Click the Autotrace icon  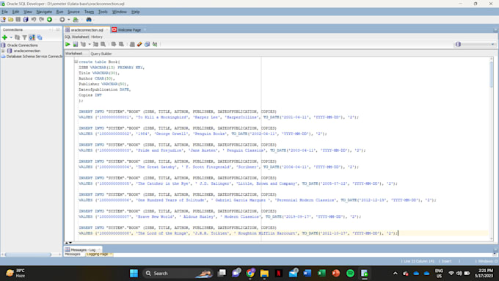tap(95, 44)
